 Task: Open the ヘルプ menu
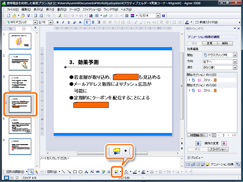[x=126, y=10]
